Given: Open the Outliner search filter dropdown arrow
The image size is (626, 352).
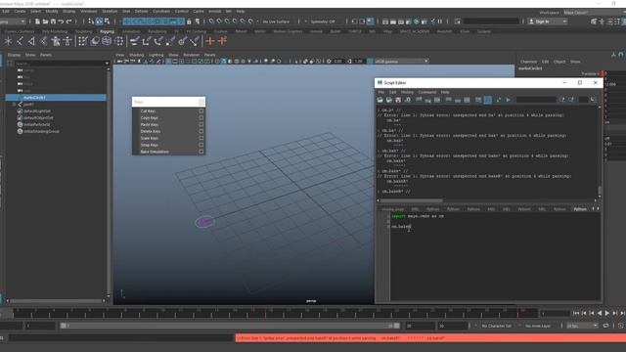Looking at the screenshot, I should coord(107,63).
